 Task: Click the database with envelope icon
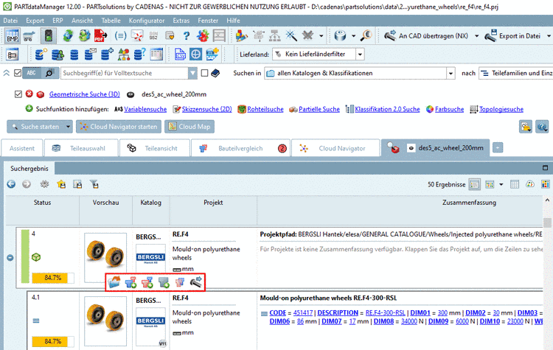click(90, 55)
